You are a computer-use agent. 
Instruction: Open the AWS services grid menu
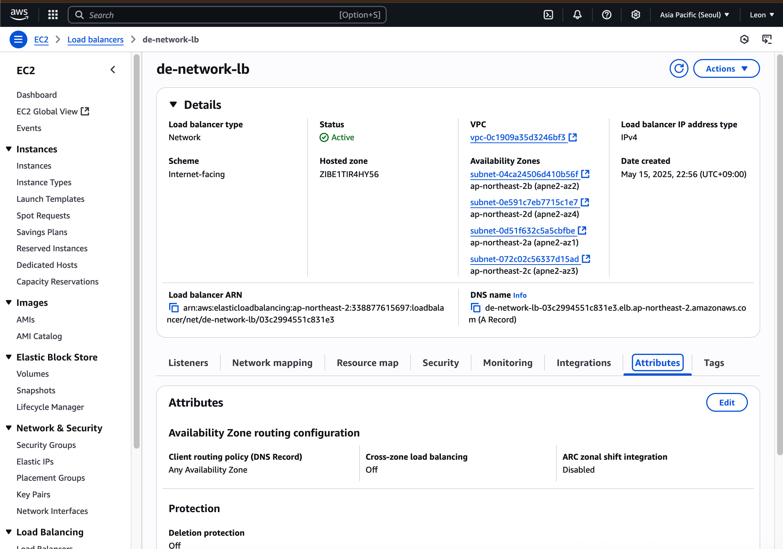coord(53,15)
